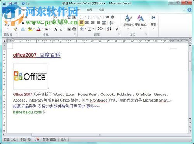This screenshot has height=144, width=194.
Task: Expand the bullets library arrow
Action: 85,17
